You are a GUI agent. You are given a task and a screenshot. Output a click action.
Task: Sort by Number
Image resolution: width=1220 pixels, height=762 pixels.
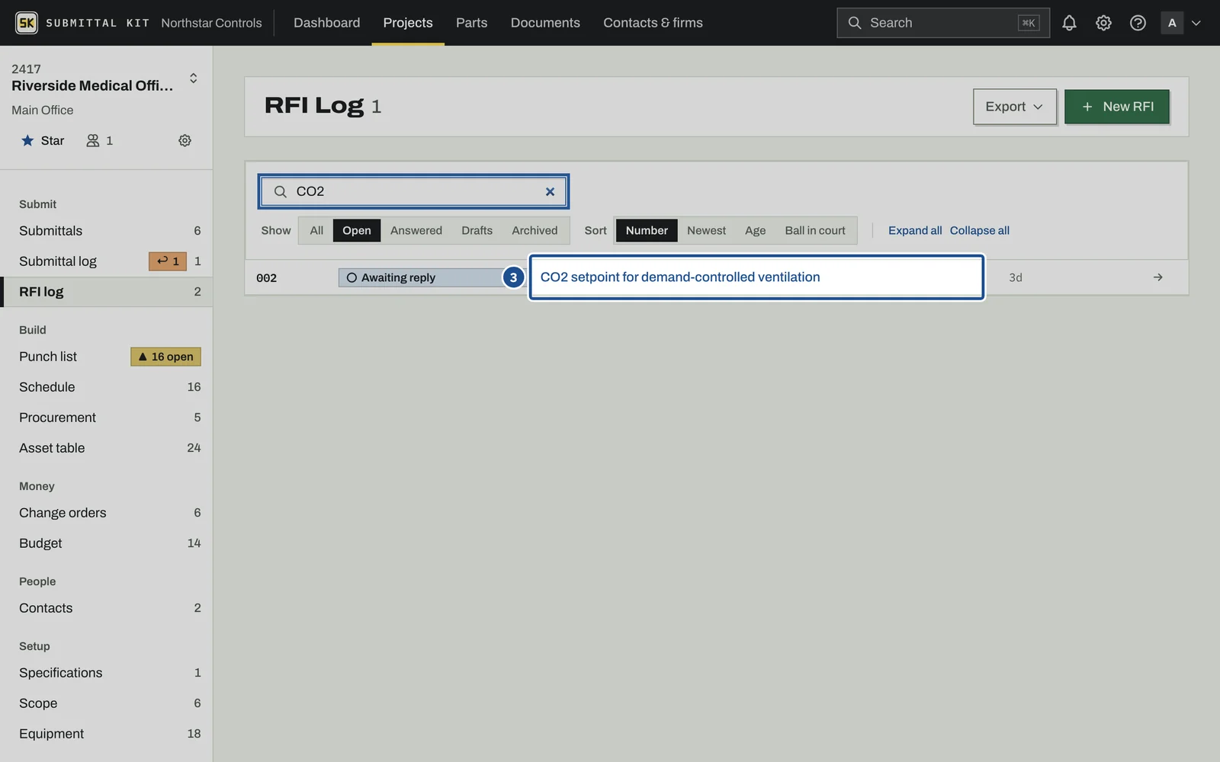[x=647, y=230]
